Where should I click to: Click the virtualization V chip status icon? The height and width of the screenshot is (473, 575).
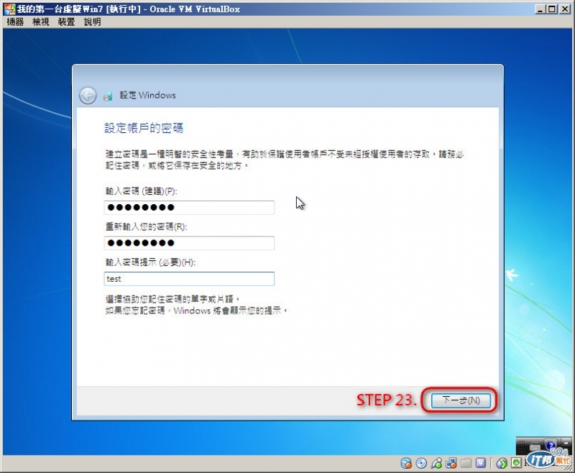click(x=481, y=463)
